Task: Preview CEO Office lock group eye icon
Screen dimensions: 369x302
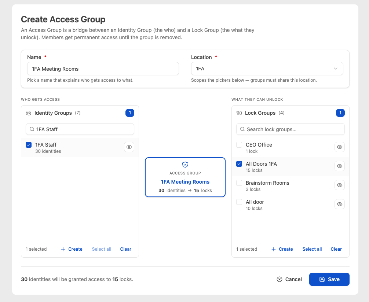Action: 340,147
